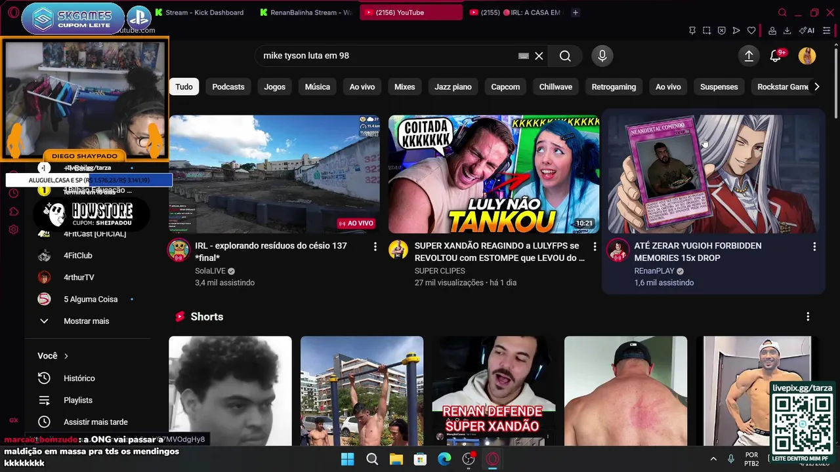This screenshot has height=472, width=840.
Task: Open 4rthurTV subscription channel
Action: (x=79, y=277)
